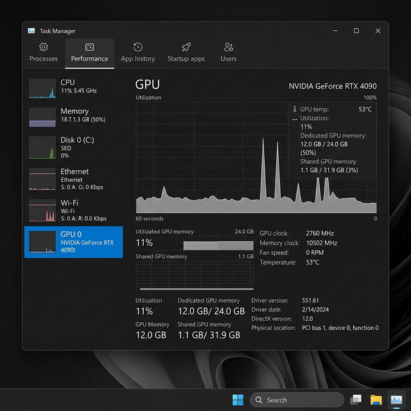Click the large GPU heading
The height and width of the screenshot is (411, 411).
(x=147, y=84)
